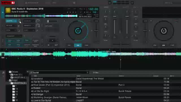Click the left deck headphone cue icon
The image size is (181, 102).
(114, 37)
